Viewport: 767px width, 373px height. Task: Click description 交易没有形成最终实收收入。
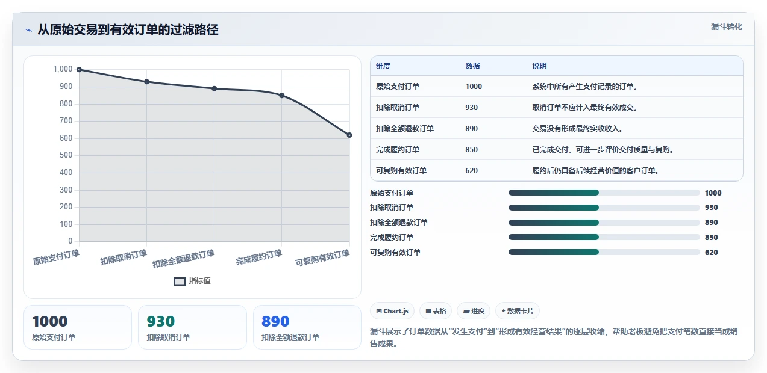(578, 129)
